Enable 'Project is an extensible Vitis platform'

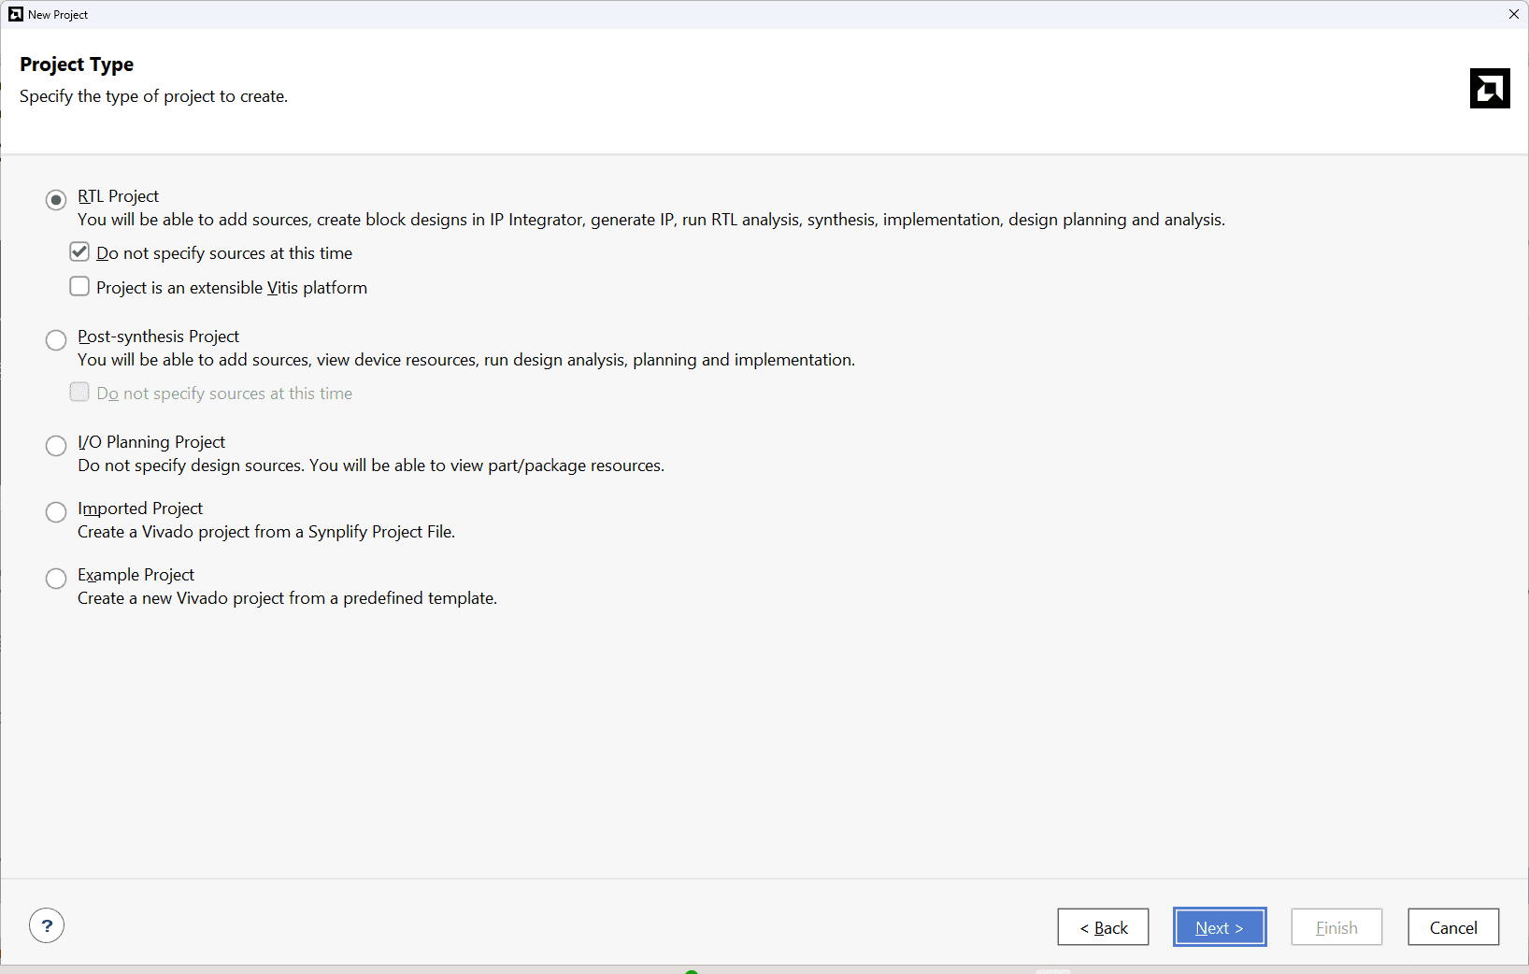pos(80,287)
